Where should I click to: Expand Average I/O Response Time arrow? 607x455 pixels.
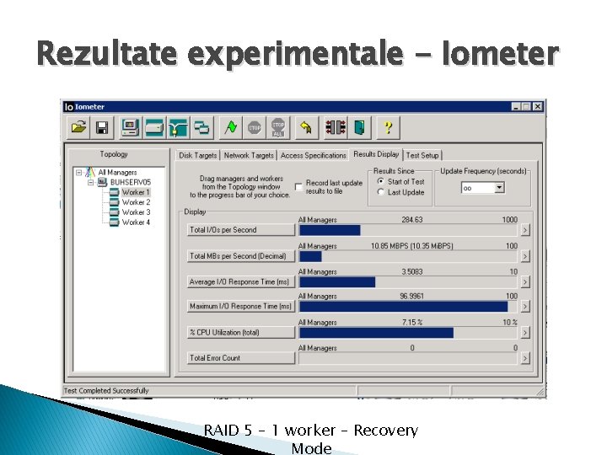pyautogui.click(x=525, y=282)
